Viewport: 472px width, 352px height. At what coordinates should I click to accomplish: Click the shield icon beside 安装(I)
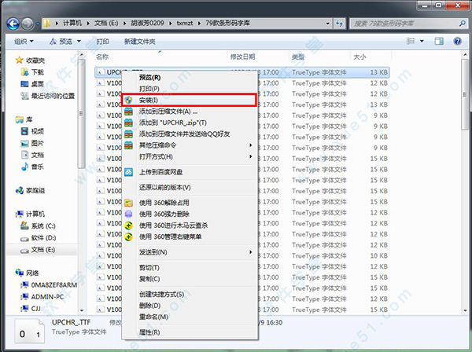click(x=128, y=100)
